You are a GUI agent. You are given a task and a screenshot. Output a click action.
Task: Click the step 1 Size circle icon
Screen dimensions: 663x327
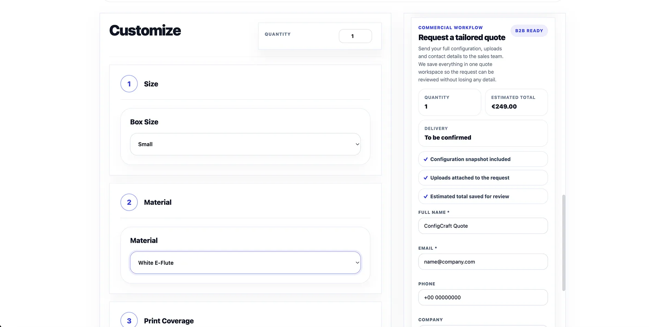click(129, 84)
